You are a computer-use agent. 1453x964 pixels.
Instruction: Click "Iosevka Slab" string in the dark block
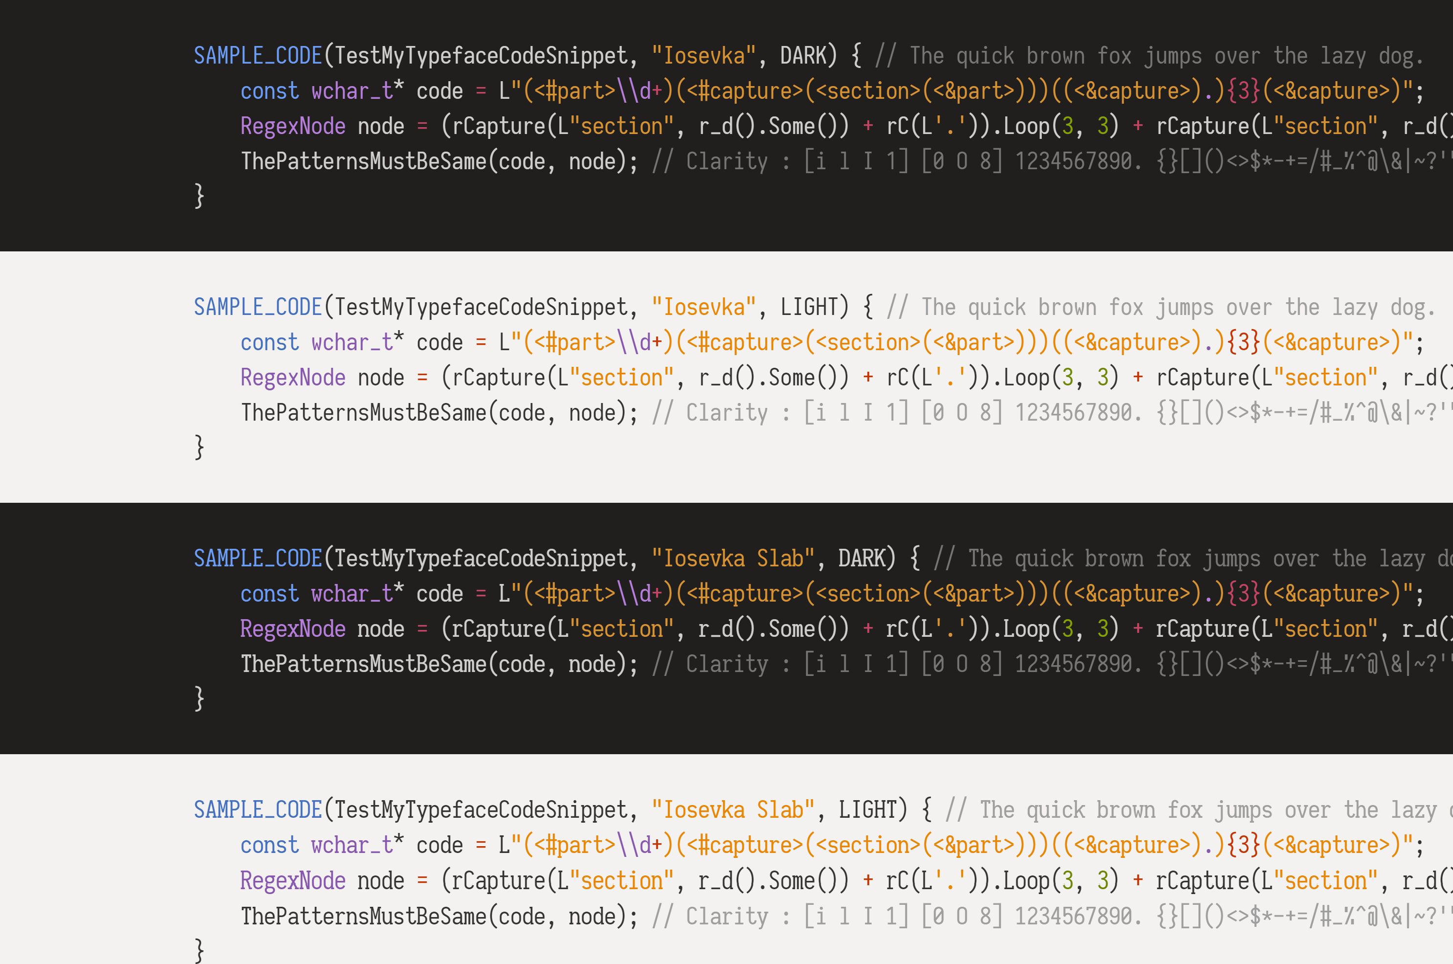coord(733,559)
